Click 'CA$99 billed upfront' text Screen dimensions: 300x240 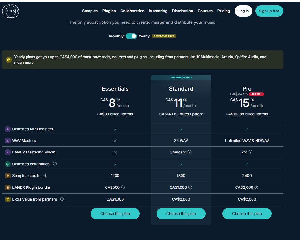coord(115,114)
